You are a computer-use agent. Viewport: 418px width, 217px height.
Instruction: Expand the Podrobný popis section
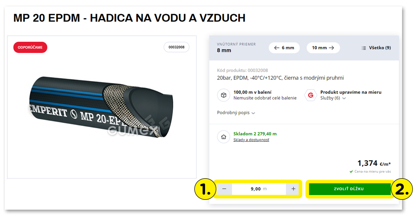(236, 113)
